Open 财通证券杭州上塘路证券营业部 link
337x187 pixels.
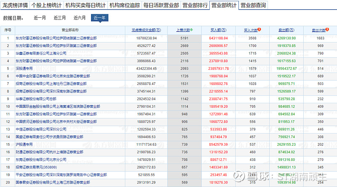[x=49, y=152]
